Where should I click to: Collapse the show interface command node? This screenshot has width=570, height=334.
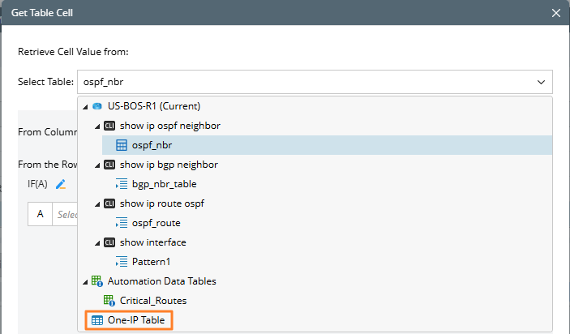(98, 242)
